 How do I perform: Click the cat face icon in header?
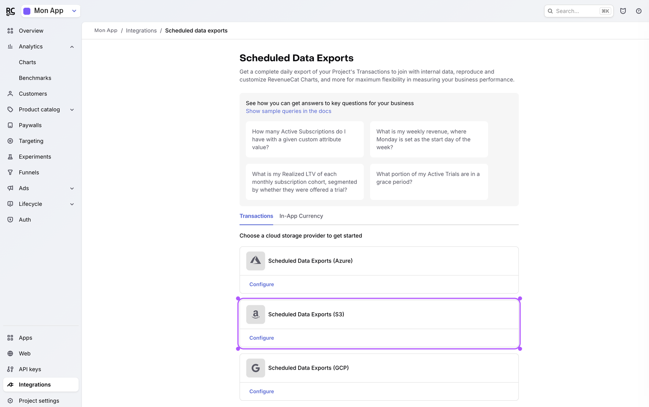623,11
